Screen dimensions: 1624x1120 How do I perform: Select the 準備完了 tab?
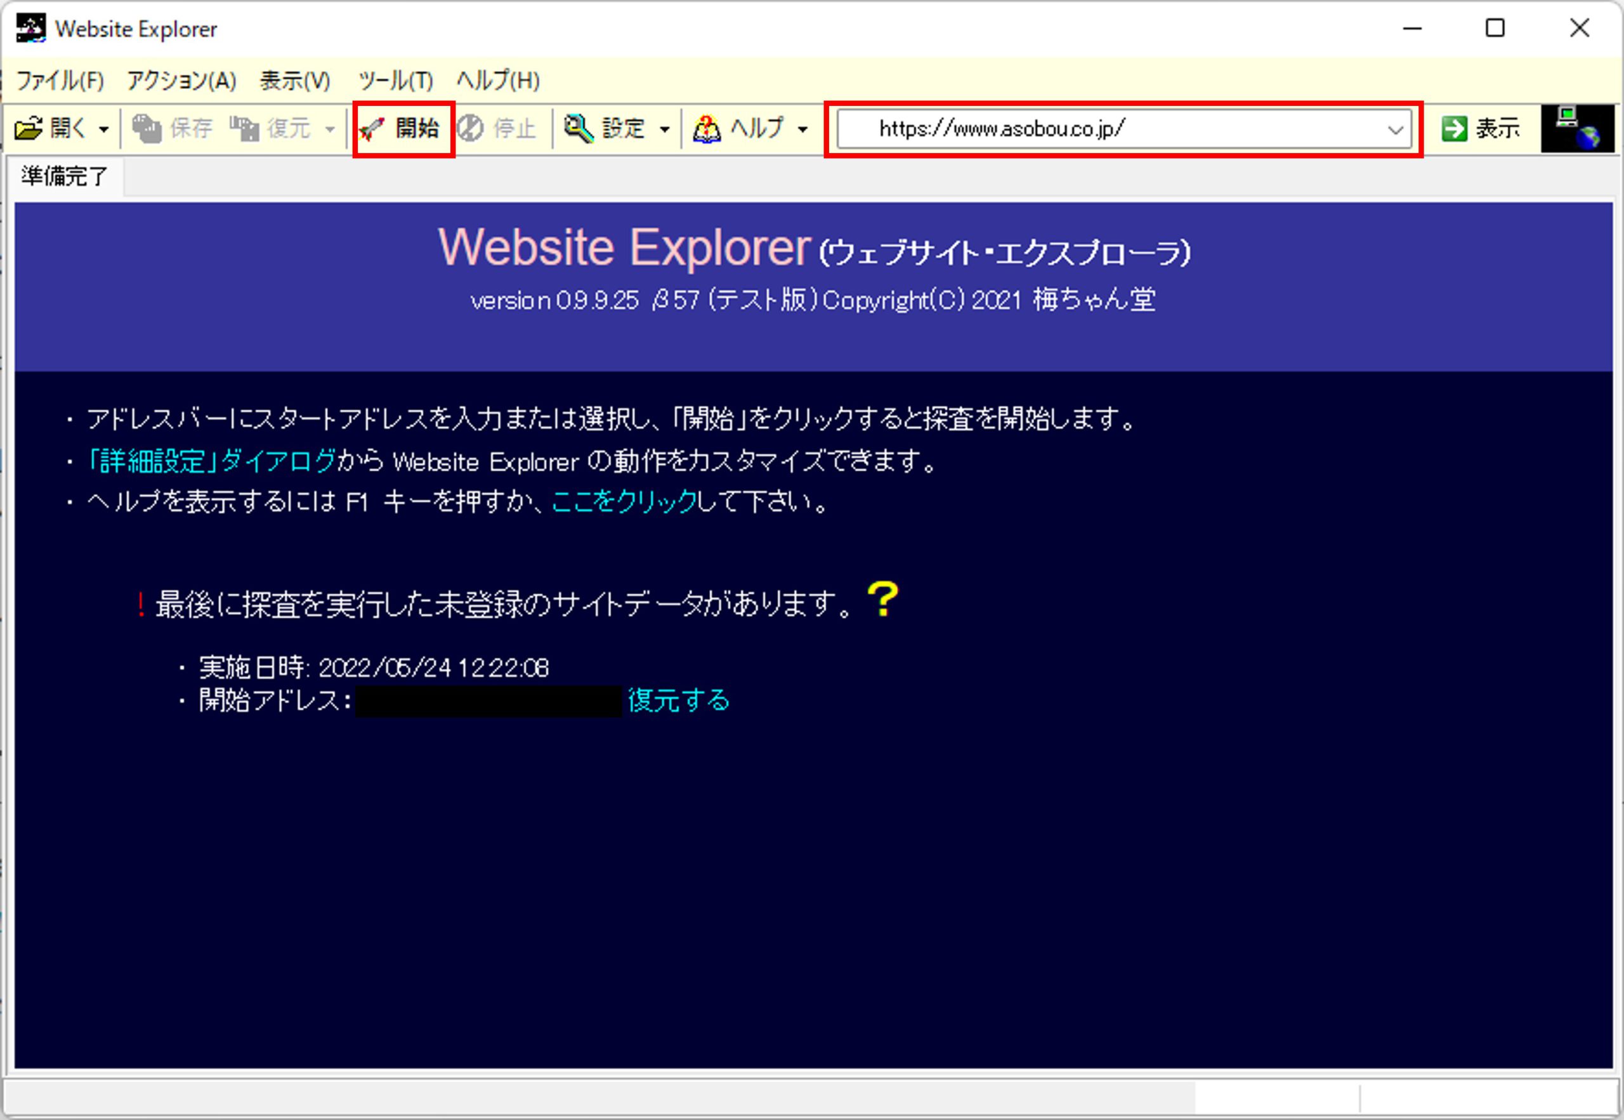(65, 176)
